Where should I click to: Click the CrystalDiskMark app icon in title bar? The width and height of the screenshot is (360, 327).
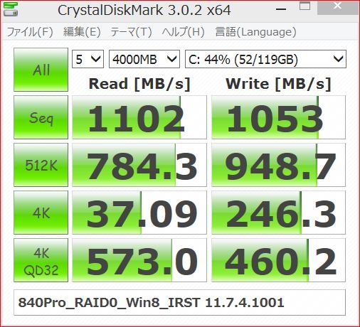(x=11, y=9)
